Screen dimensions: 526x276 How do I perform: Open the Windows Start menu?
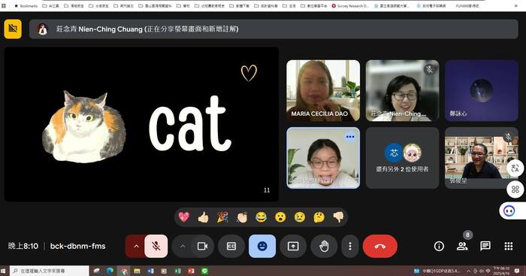[x=4, y=271]
